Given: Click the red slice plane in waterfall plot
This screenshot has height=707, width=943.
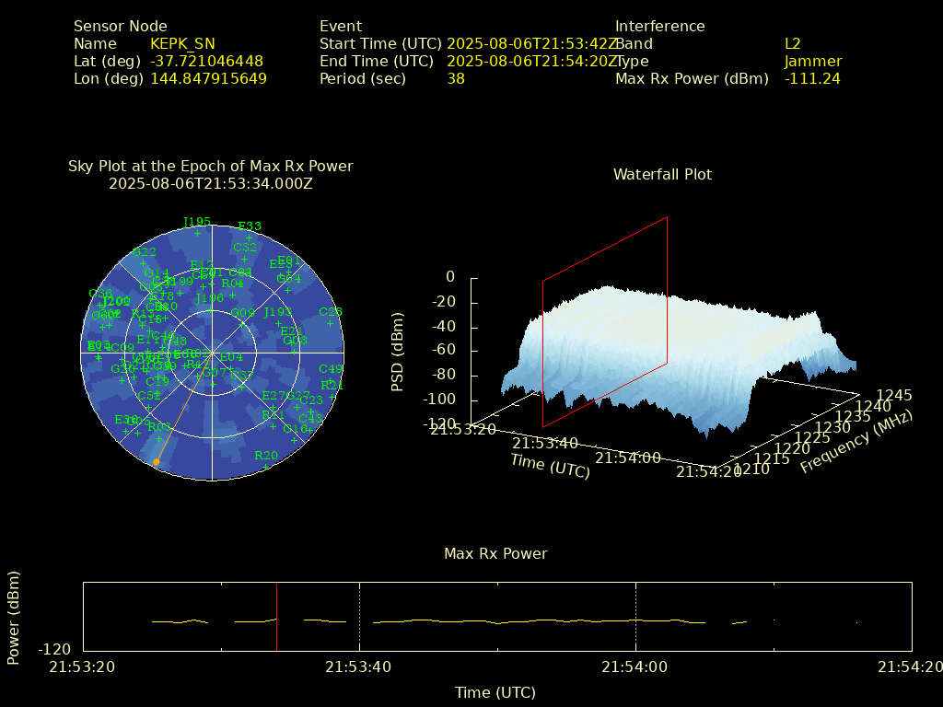Looking at the screenshot, I should point(605,322).
